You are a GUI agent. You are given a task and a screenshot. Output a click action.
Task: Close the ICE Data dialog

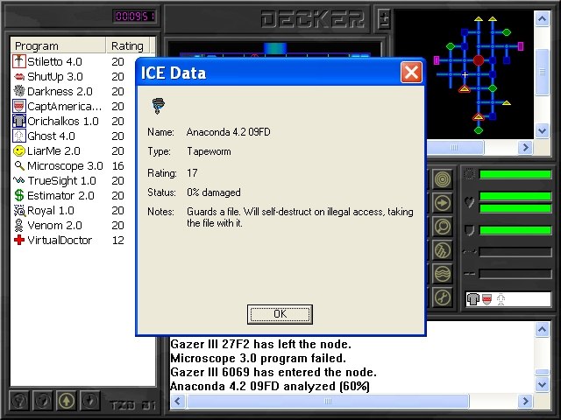(x=411, y=73)
